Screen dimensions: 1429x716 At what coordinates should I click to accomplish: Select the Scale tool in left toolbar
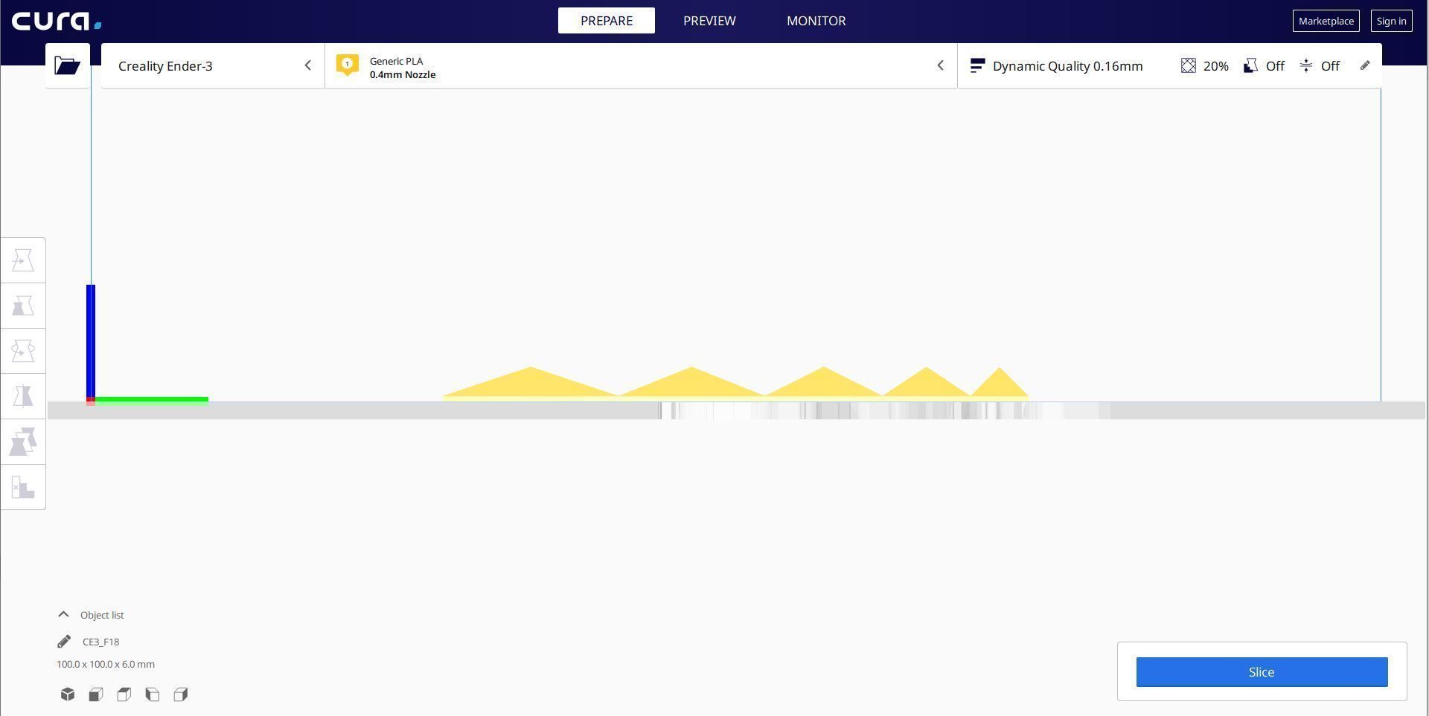(23, 306)
